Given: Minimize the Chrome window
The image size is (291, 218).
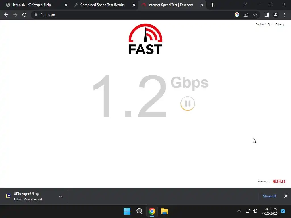Looking at the screenshot, I should tap(258, 4).
